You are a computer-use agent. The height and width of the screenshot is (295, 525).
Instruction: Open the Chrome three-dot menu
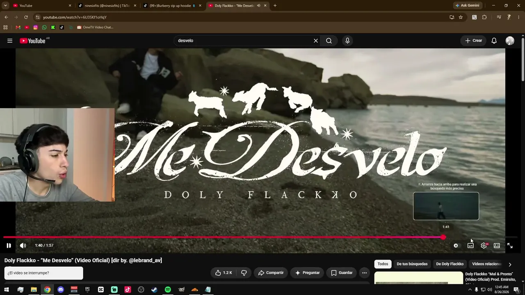click(518, 17)
